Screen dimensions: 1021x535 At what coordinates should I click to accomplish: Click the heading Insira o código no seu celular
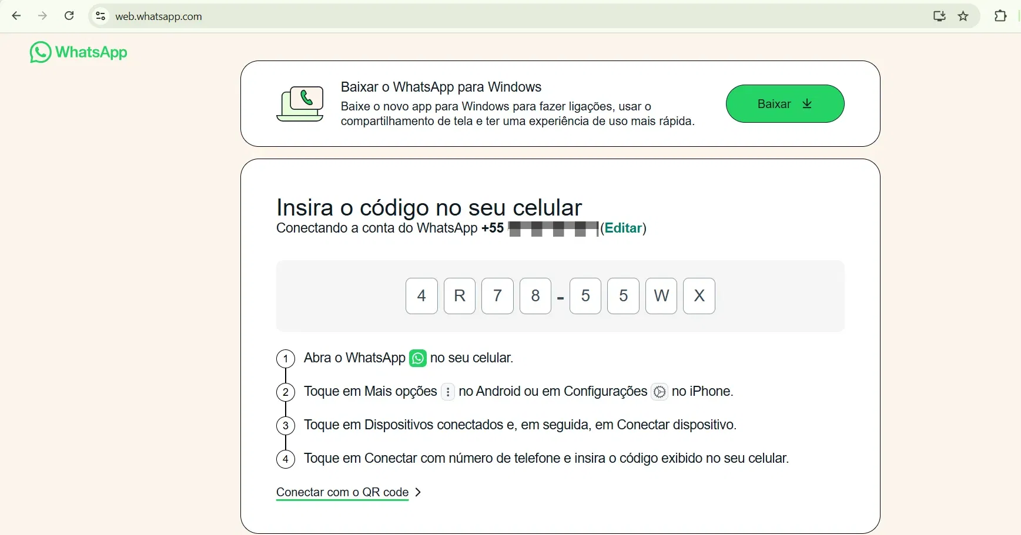point(429,207)
